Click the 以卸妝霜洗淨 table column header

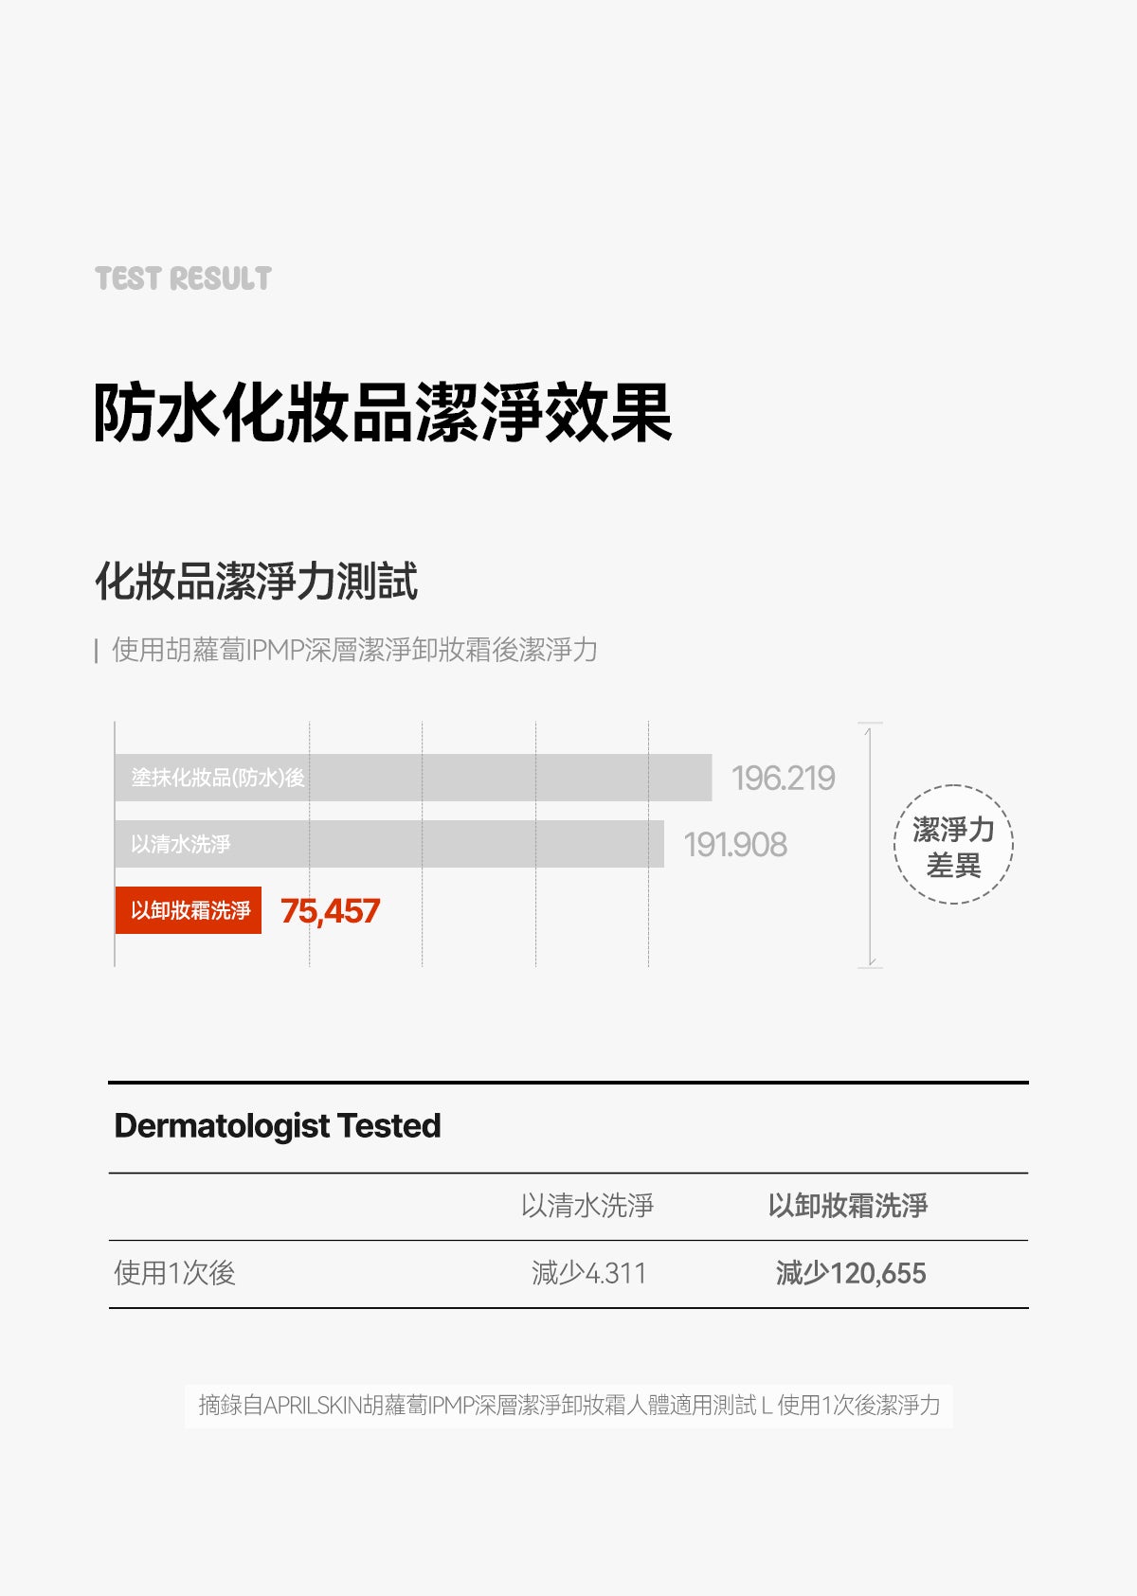point(848,1206)
